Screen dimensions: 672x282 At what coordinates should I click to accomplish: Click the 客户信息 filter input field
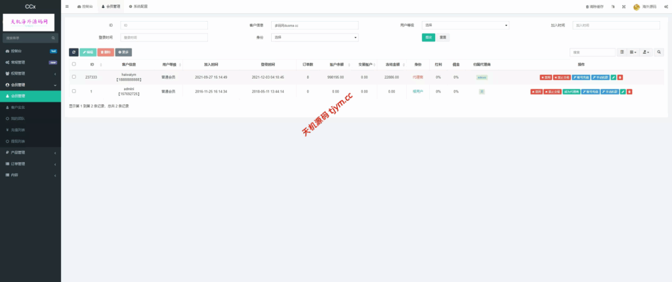tap(314, 26)
